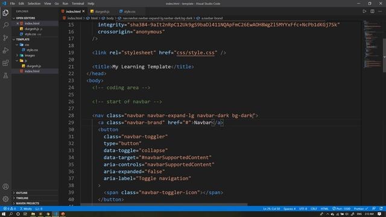Click the html breadcrumb item
Viewport: 386px width, 217px height.
[x=92, y=18]
